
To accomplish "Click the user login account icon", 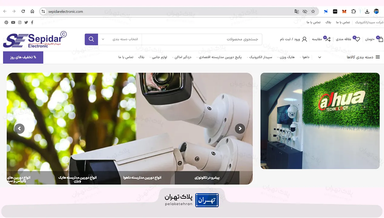I will tap(304, 39).
